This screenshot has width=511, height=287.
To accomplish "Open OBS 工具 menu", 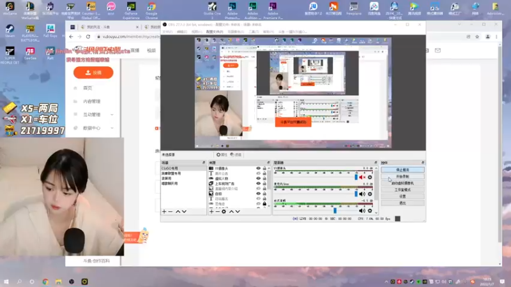I will point(254,32).
